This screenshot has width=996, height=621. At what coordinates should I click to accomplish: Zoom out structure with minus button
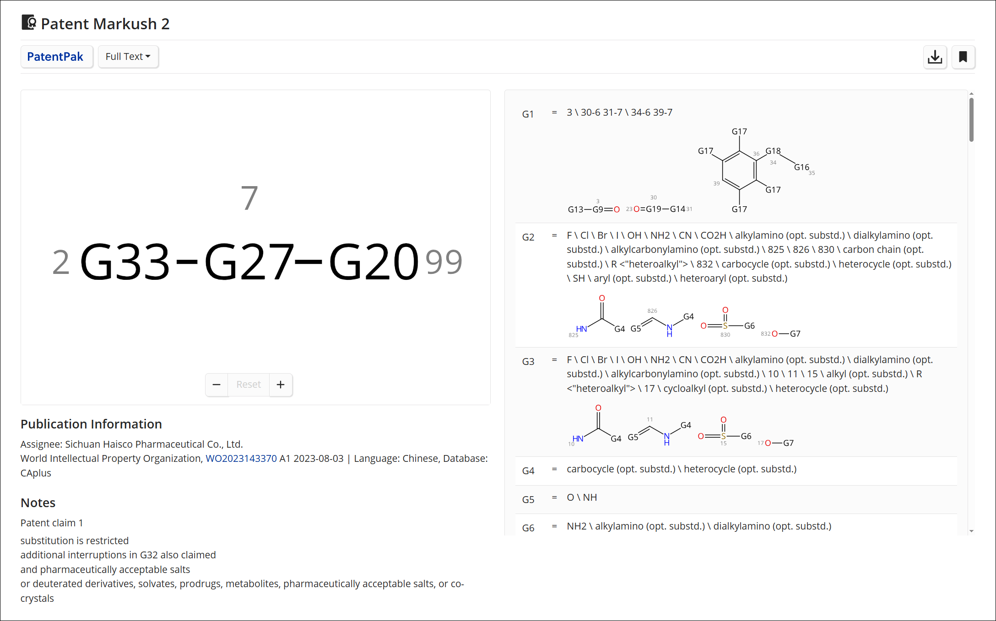[217, 385]
